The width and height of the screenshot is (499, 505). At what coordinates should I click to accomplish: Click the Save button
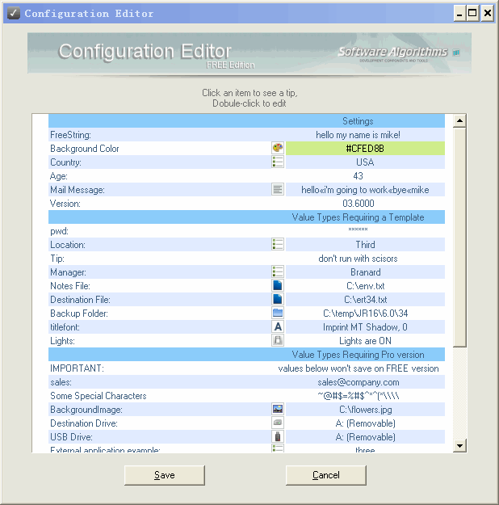pyautogui.click(x=165, y=475)
